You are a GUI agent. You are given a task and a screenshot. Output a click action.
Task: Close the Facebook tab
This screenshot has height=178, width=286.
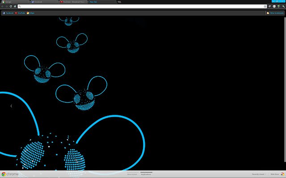[57, 2]
